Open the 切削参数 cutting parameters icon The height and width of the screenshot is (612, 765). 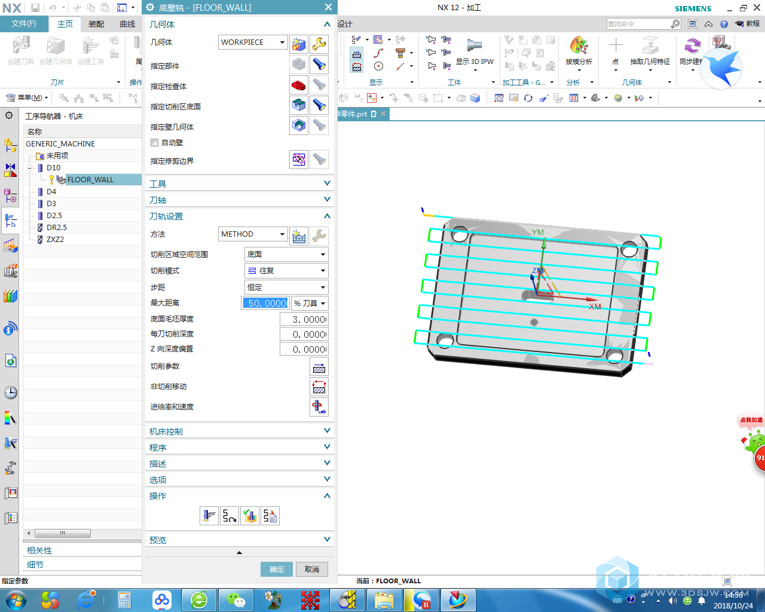[319, 367]
